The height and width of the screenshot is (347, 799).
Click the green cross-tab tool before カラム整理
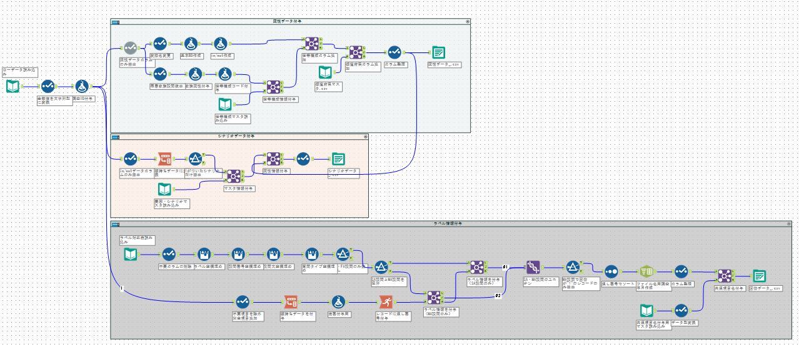646,272
